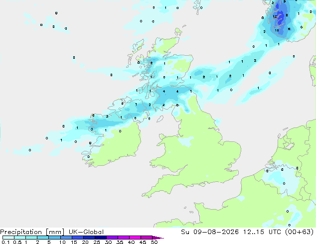Click the 'UK-Global' model label

tap(86, 232)
